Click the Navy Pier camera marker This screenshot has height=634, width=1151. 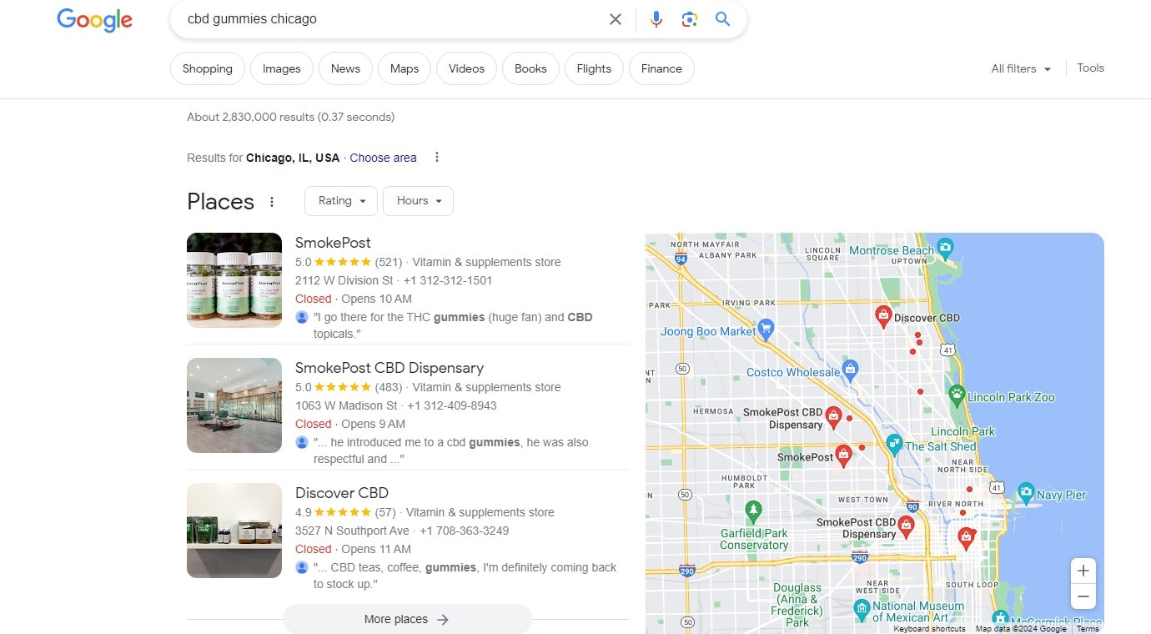click(1026, 492)
